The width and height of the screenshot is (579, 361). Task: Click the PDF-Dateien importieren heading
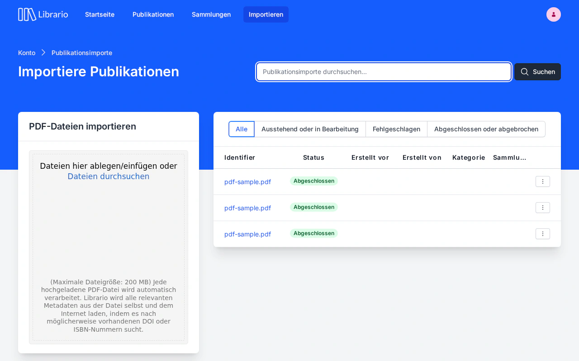[x=82, y=126]
